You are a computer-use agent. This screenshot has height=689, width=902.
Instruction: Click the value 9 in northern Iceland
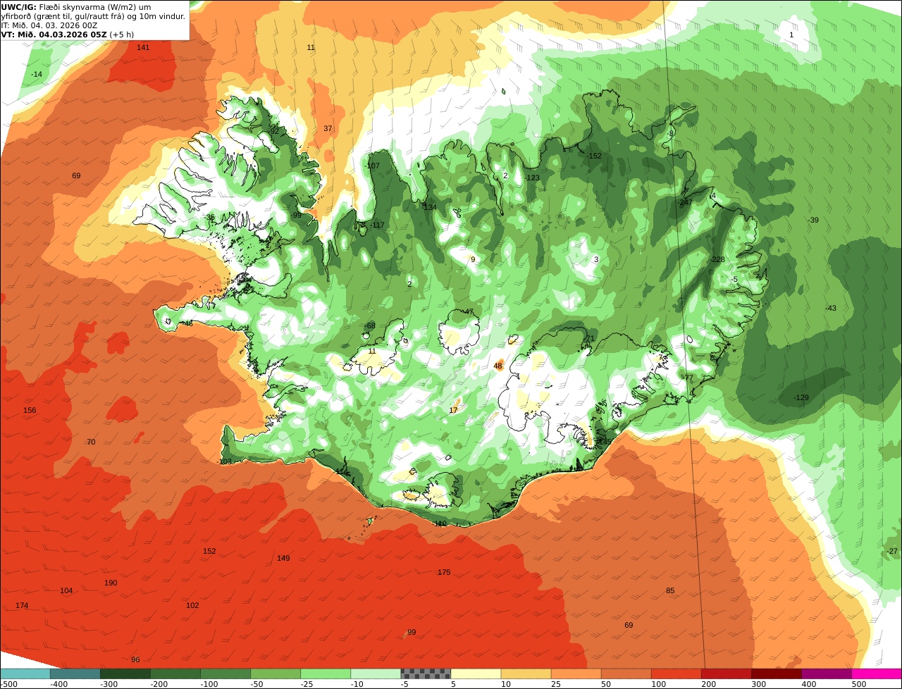click(473, 259)
